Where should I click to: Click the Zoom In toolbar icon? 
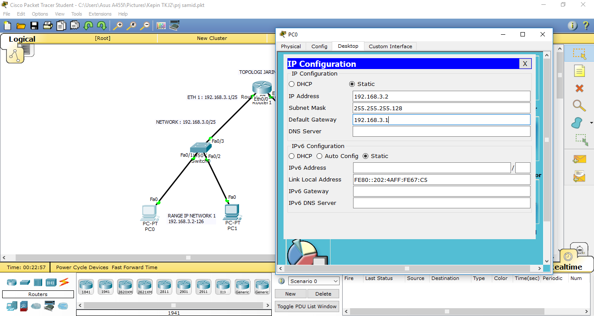118,25
